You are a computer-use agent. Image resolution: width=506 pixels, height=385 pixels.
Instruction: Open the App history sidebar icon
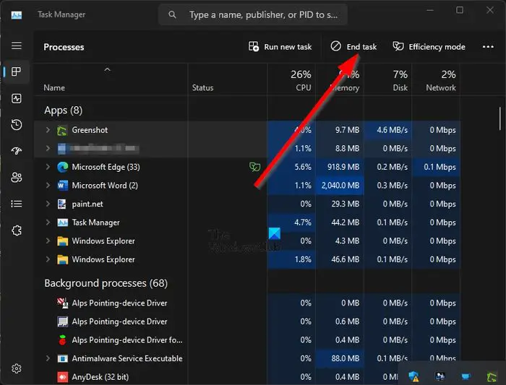(x=17, y=125)
